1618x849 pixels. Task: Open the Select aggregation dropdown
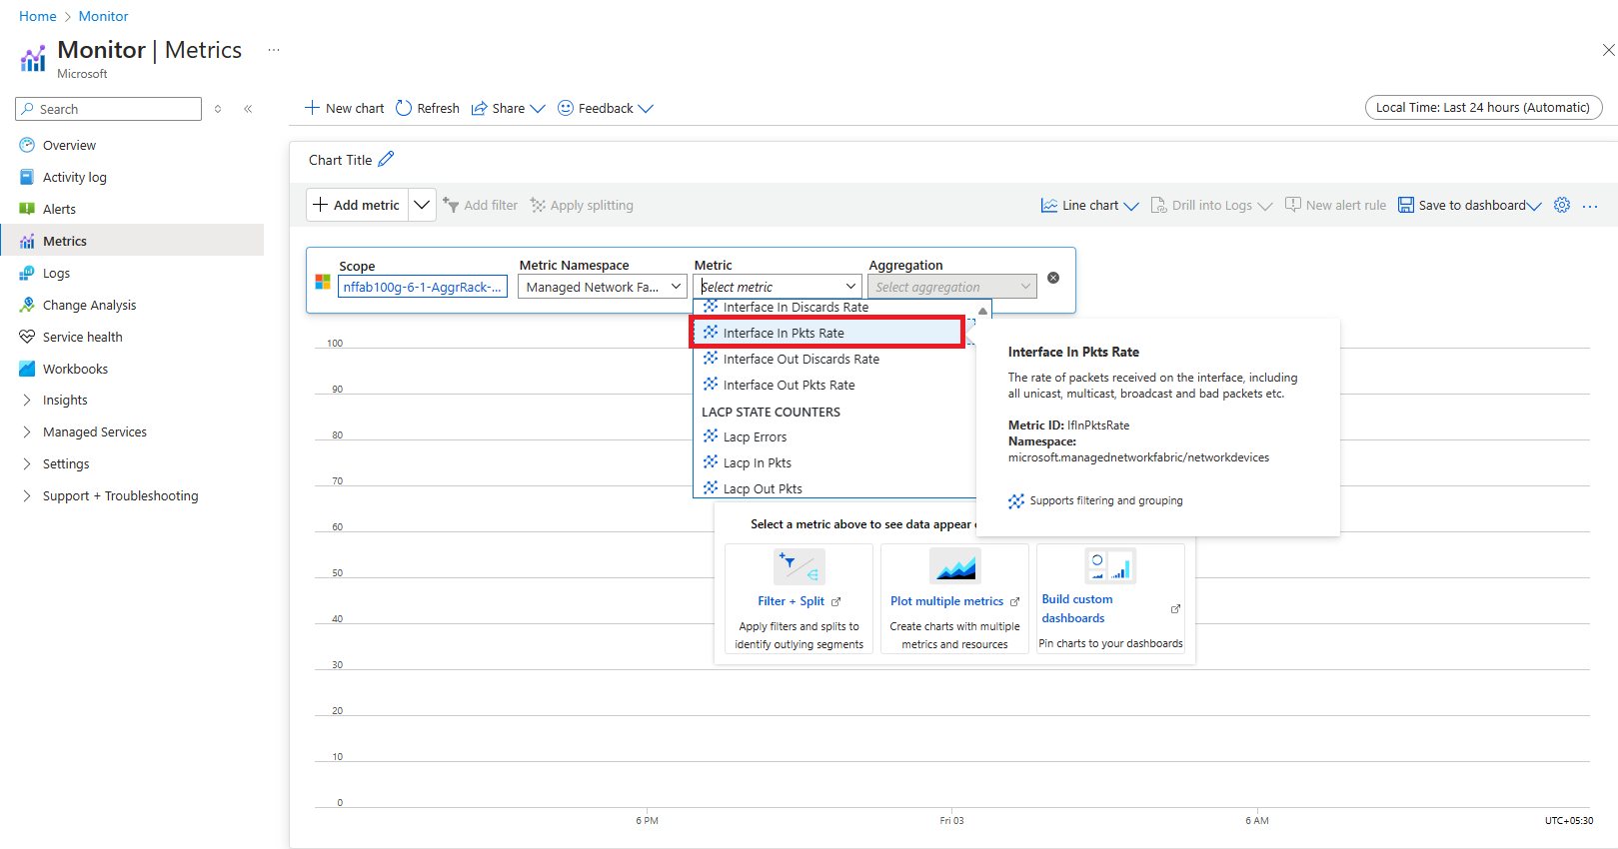[x=952, y=287]
